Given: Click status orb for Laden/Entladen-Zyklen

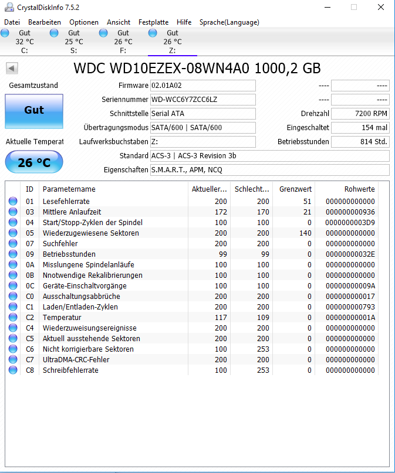Looking at the screenshot, I should click(x=13, y=307).
